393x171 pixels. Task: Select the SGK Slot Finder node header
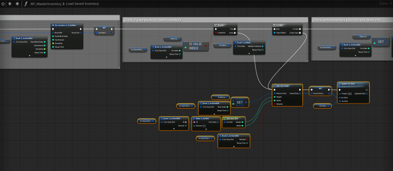pos(287,86)
